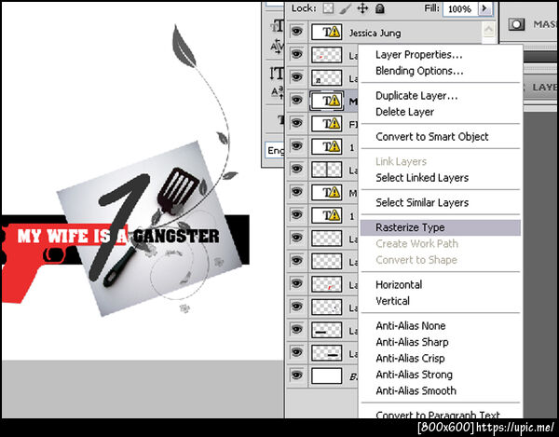559x437 pixels.
Task: Open the language dropdown showing Eng
Action: tap(275, 150)
